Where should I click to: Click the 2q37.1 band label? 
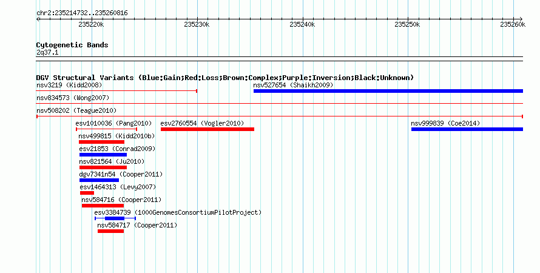point(47,52)
